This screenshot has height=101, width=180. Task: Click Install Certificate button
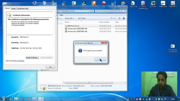coord(32,58)
